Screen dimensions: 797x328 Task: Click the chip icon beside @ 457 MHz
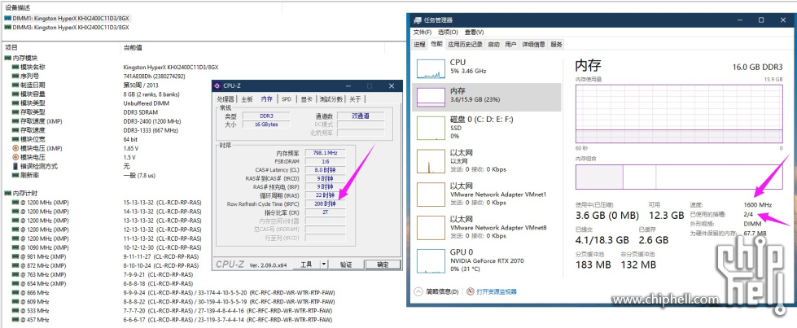(x=15, y=319)
